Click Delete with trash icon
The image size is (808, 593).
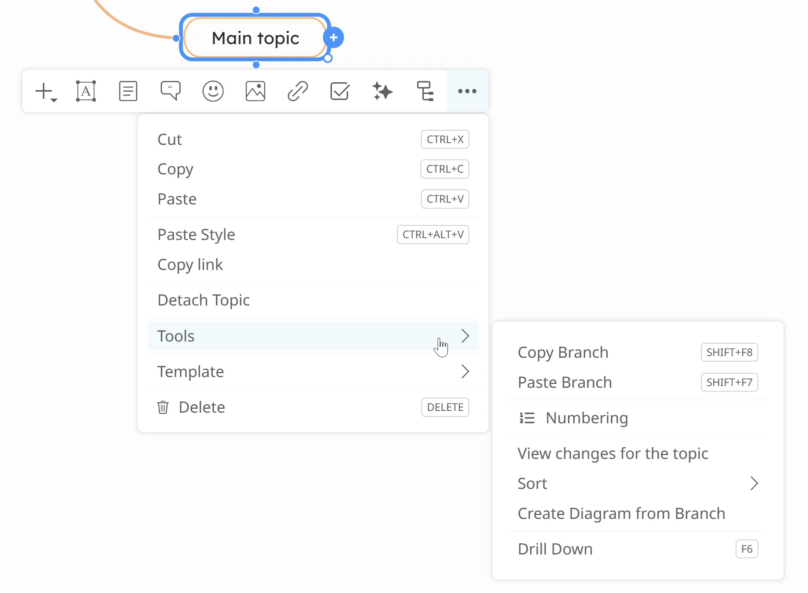click(x=201, y=407)
